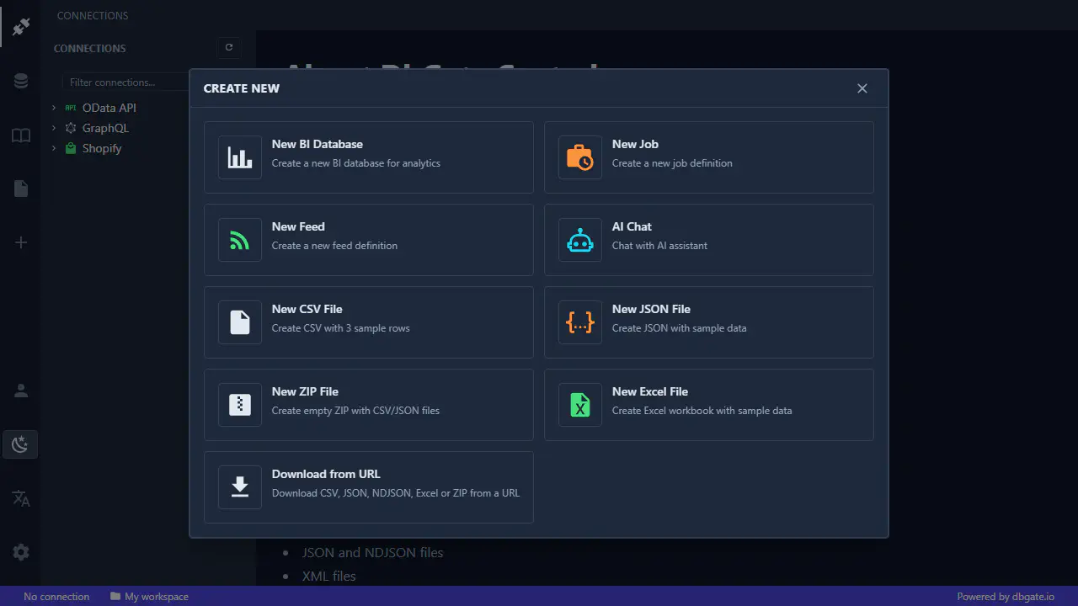Open the settings gear icon

[21, 552]
